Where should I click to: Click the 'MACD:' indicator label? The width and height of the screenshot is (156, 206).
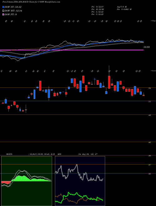click(9, 154)
